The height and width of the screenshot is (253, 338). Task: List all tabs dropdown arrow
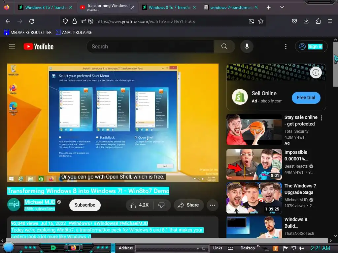282,7
